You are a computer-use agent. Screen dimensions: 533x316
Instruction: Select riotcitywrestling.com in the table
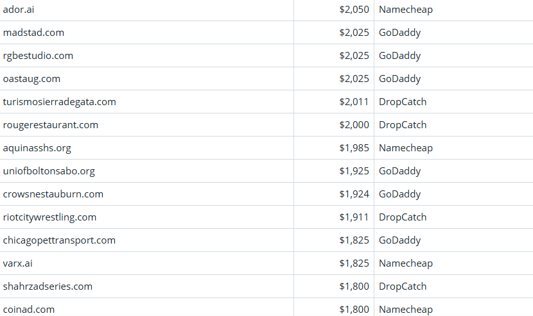coord(49,217)
